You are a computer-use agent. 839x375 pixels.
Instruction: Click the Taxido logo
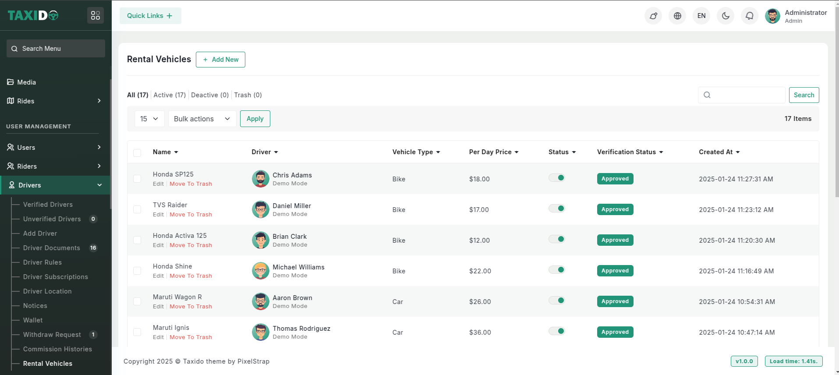pos(33,16)
